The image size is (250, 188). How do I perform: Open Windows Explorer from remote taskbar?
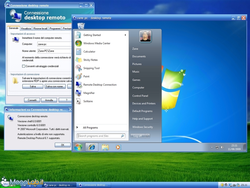pyautogui.click(x=105, y=147)
